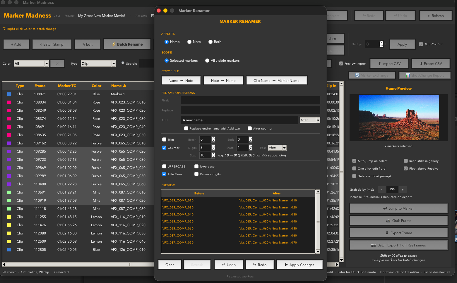Click the Add text input field
Viewport: 457px width, 283px height.
(239, 120)
